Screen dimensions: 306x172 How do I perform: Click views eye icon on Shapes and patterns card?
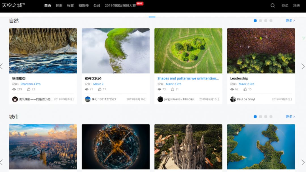(x=160, y=89)
